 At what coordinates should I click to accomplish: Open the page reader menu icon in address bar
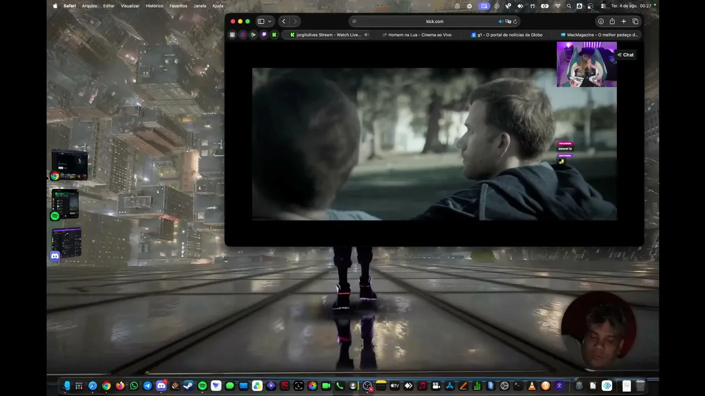pos(354,21)
